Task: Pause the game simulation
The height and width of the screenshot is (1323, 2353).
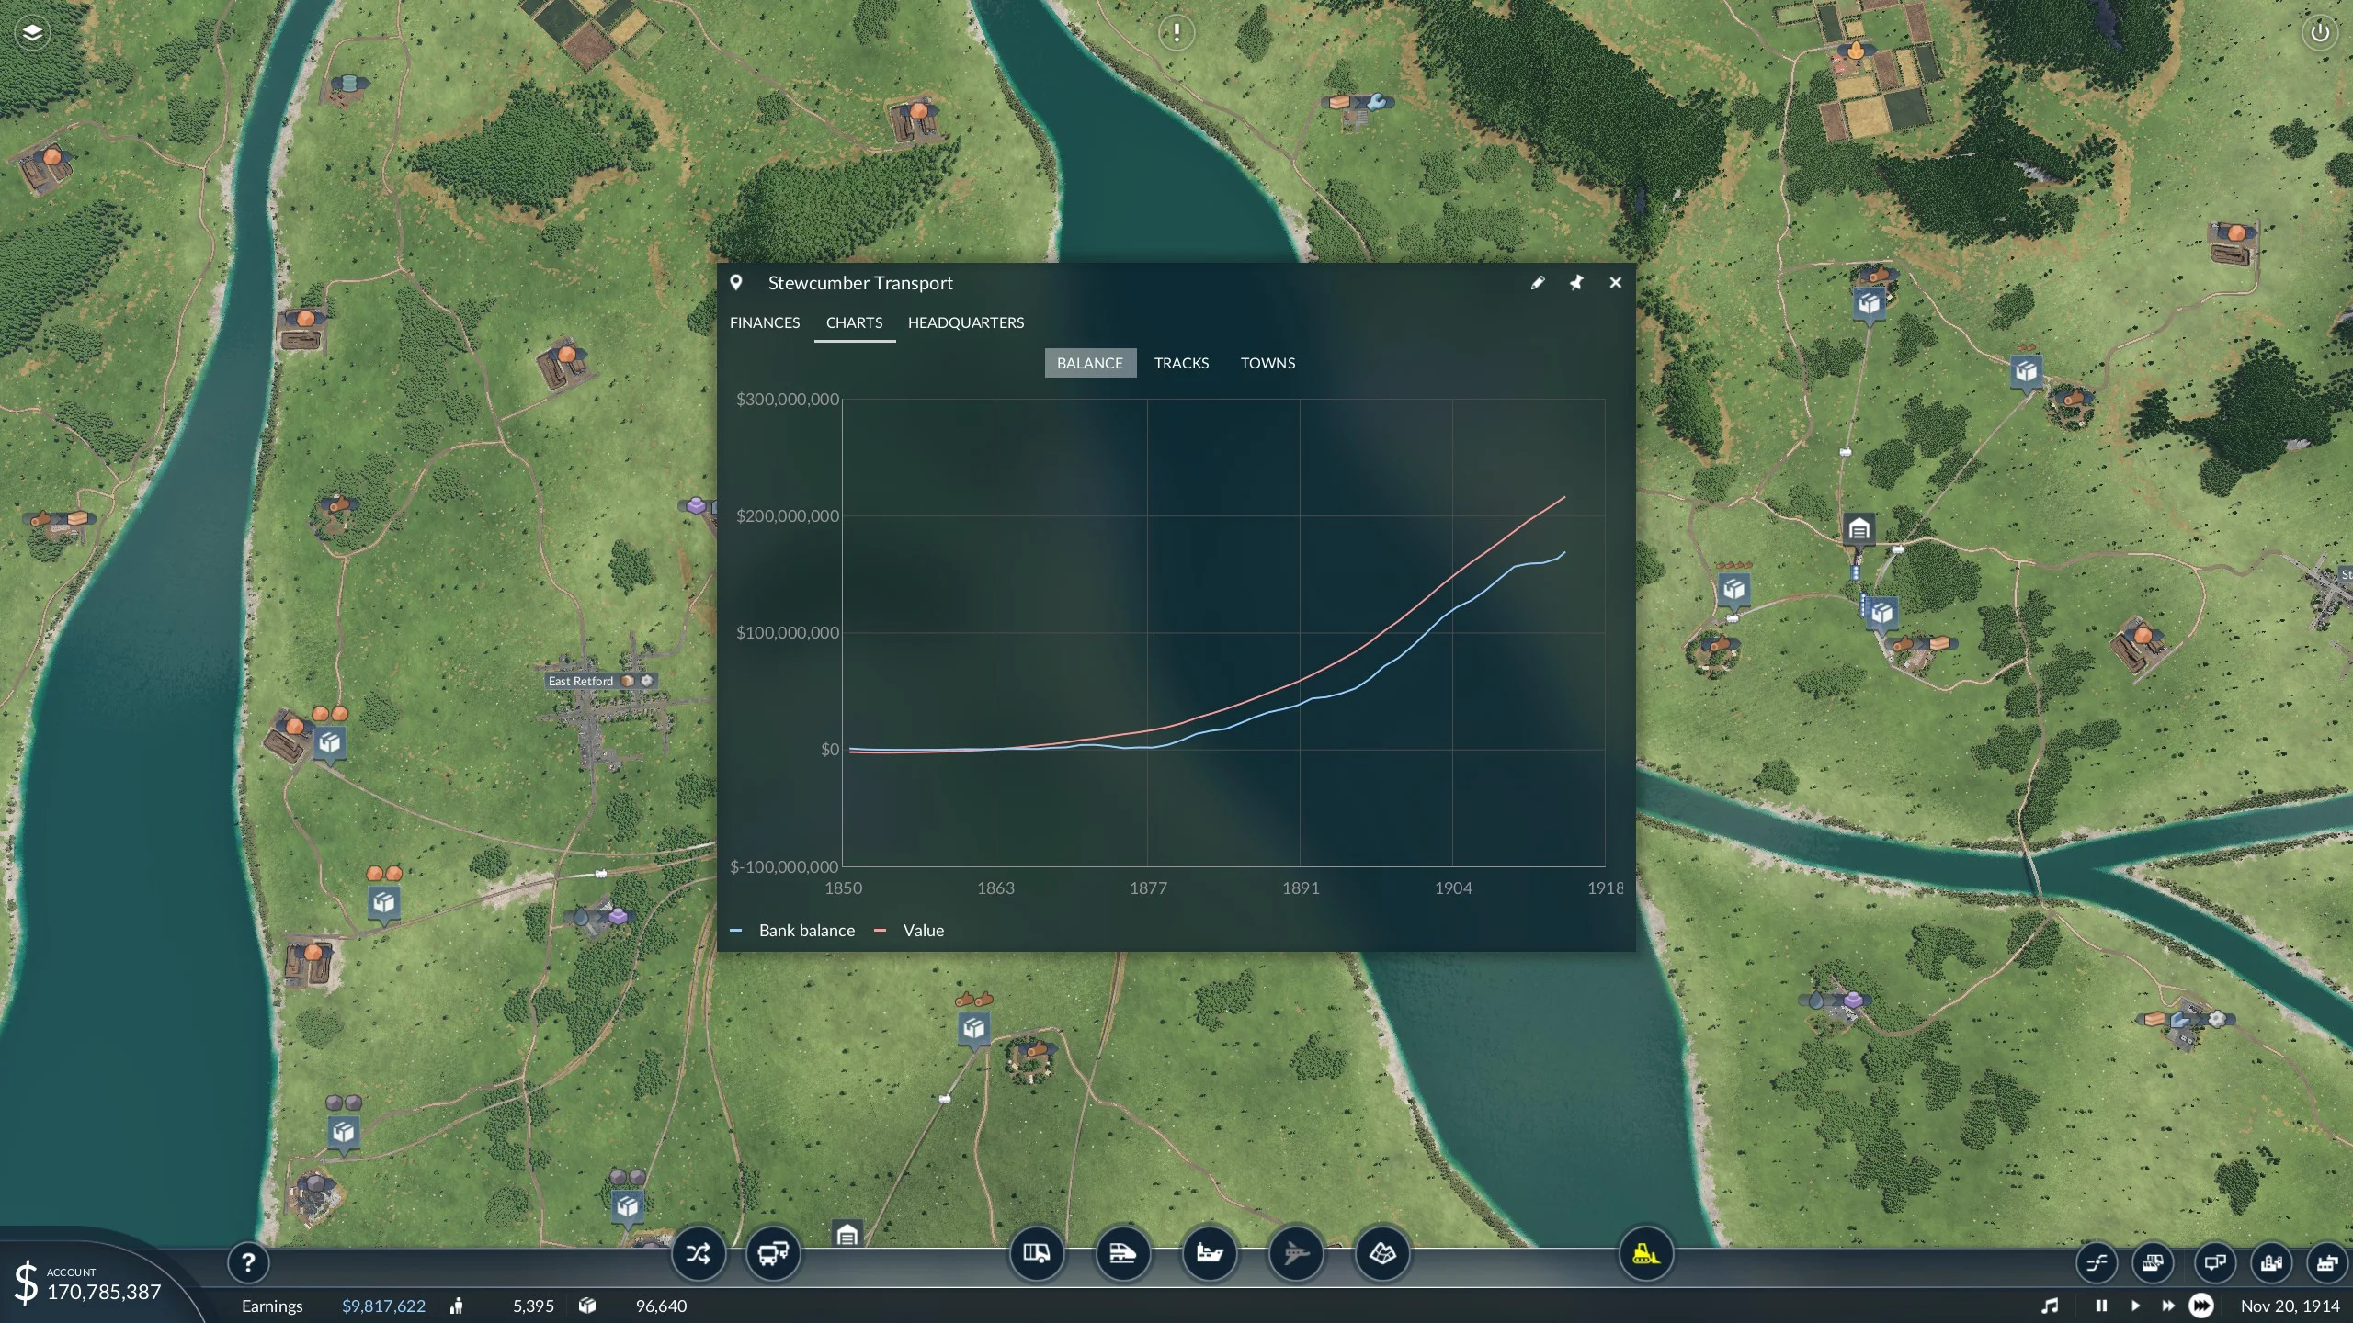Action: coord(2101,1306)
